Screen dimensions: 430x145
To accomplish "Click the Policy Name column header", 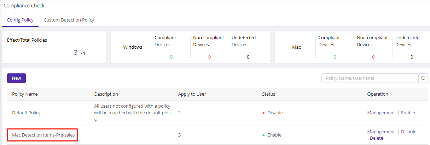I will pyautogui.click(x=25, y=94).
